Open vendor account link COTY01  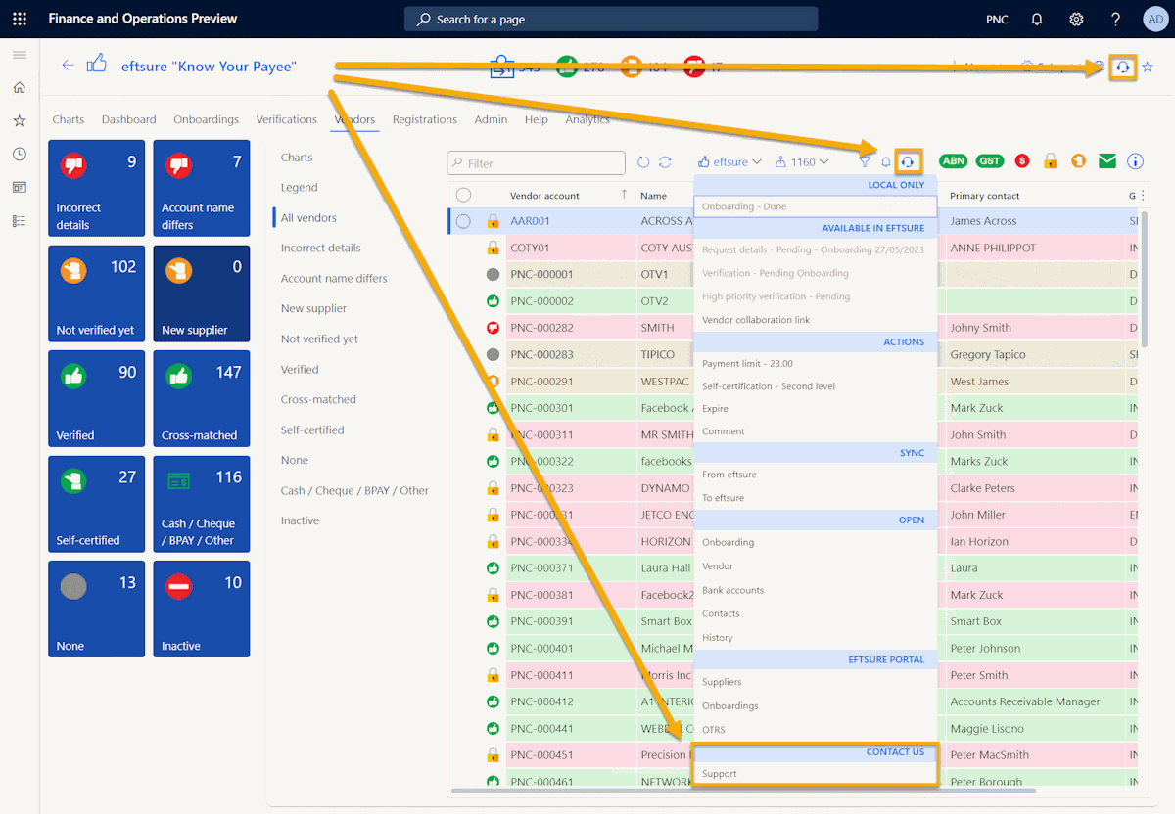[530, 249]
